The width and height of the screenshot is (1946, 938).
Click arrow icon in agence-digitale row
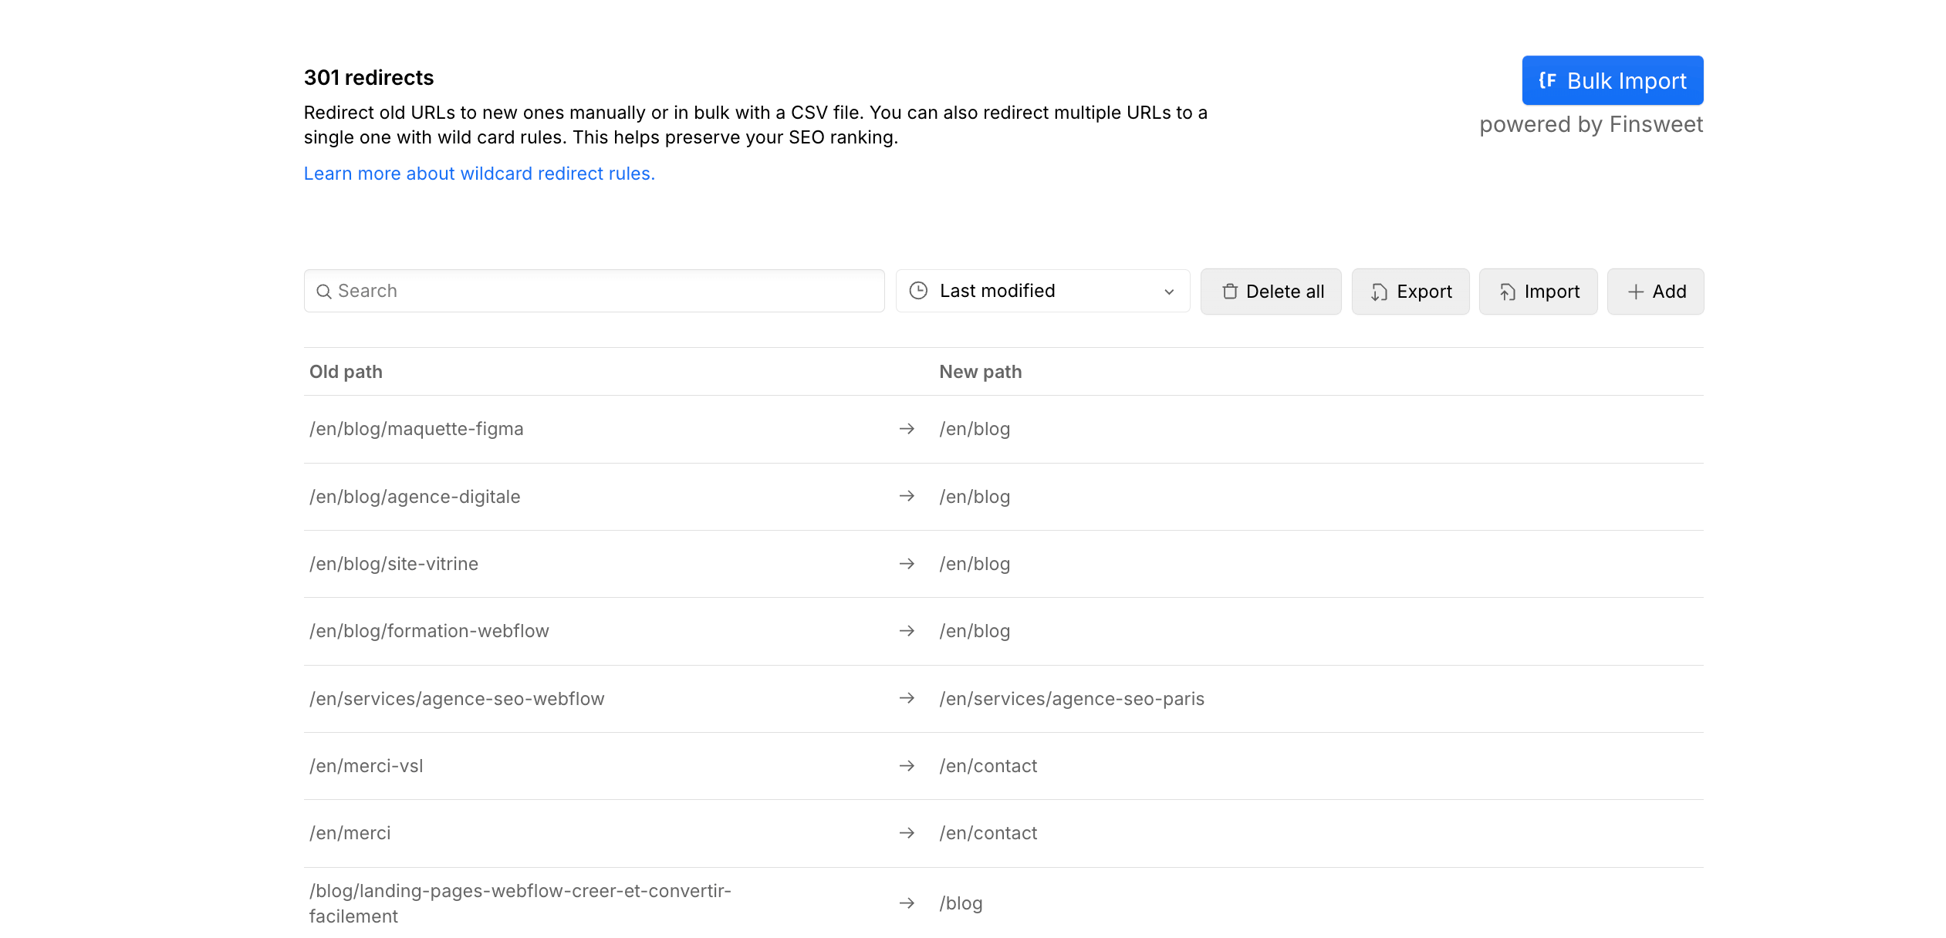tap(907, 496)
